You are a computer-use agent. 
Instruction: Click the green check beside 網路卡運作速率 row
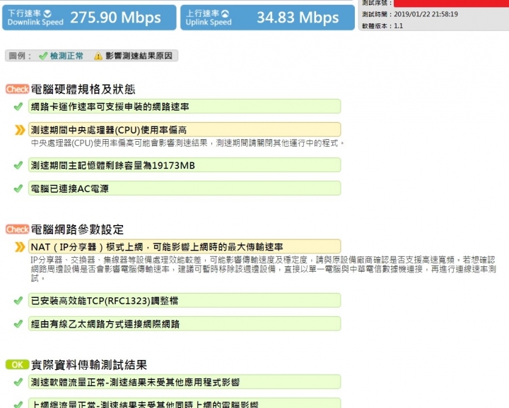[x=18, y=107]
